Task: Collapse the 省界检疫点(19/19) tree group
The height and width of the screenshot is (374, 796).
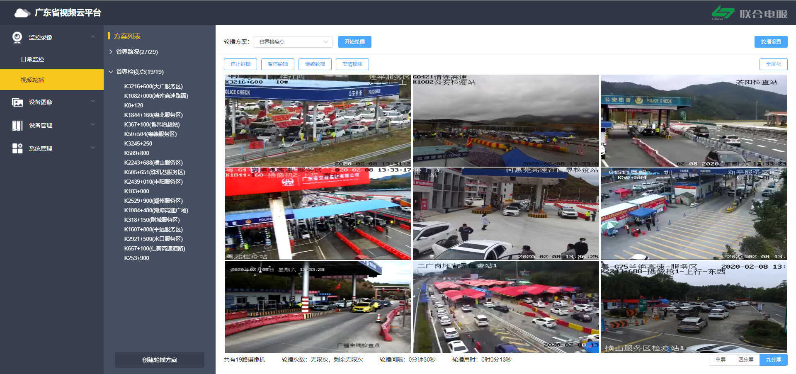Action: pyautogui.click(x=111, y=72)
